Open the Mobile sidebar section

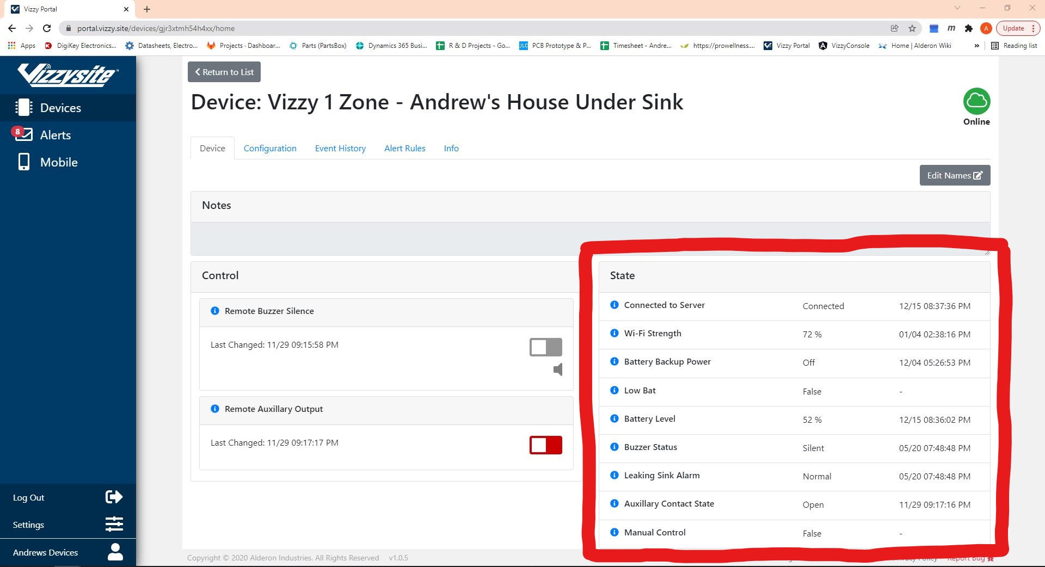pos(68,162)
